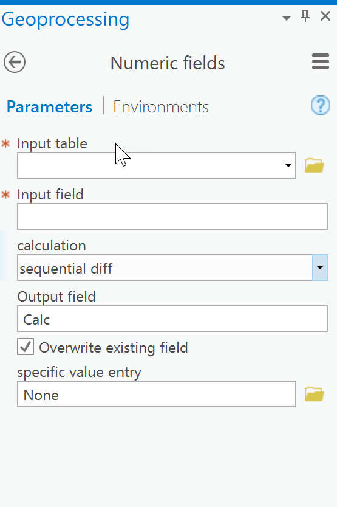Click the specific value entry box showing None
Screen dimensions: 337x507
[157, 394]
